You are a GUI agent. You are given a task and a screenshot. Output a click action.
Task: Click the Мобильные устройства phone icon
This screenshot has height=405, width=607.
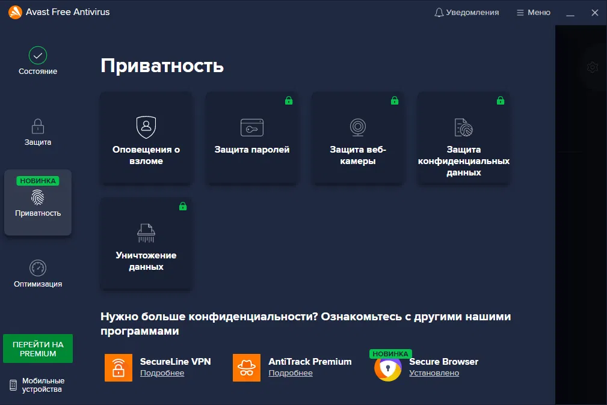tap(13, 385)
